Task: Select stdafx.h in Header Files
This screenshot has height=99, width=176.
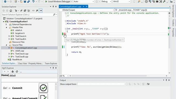Action: (19, 30)
